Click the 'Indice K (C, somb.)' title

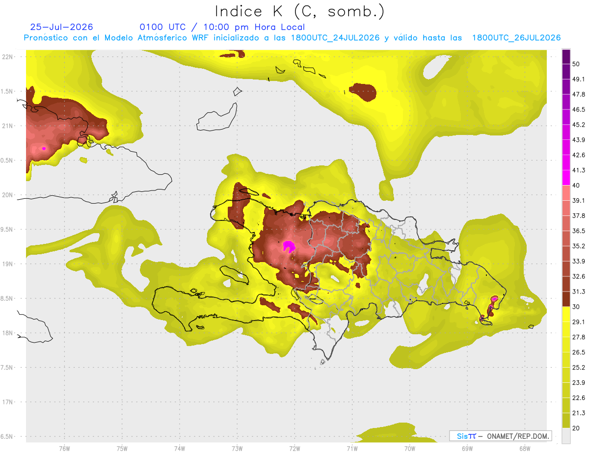coord(300,11)
